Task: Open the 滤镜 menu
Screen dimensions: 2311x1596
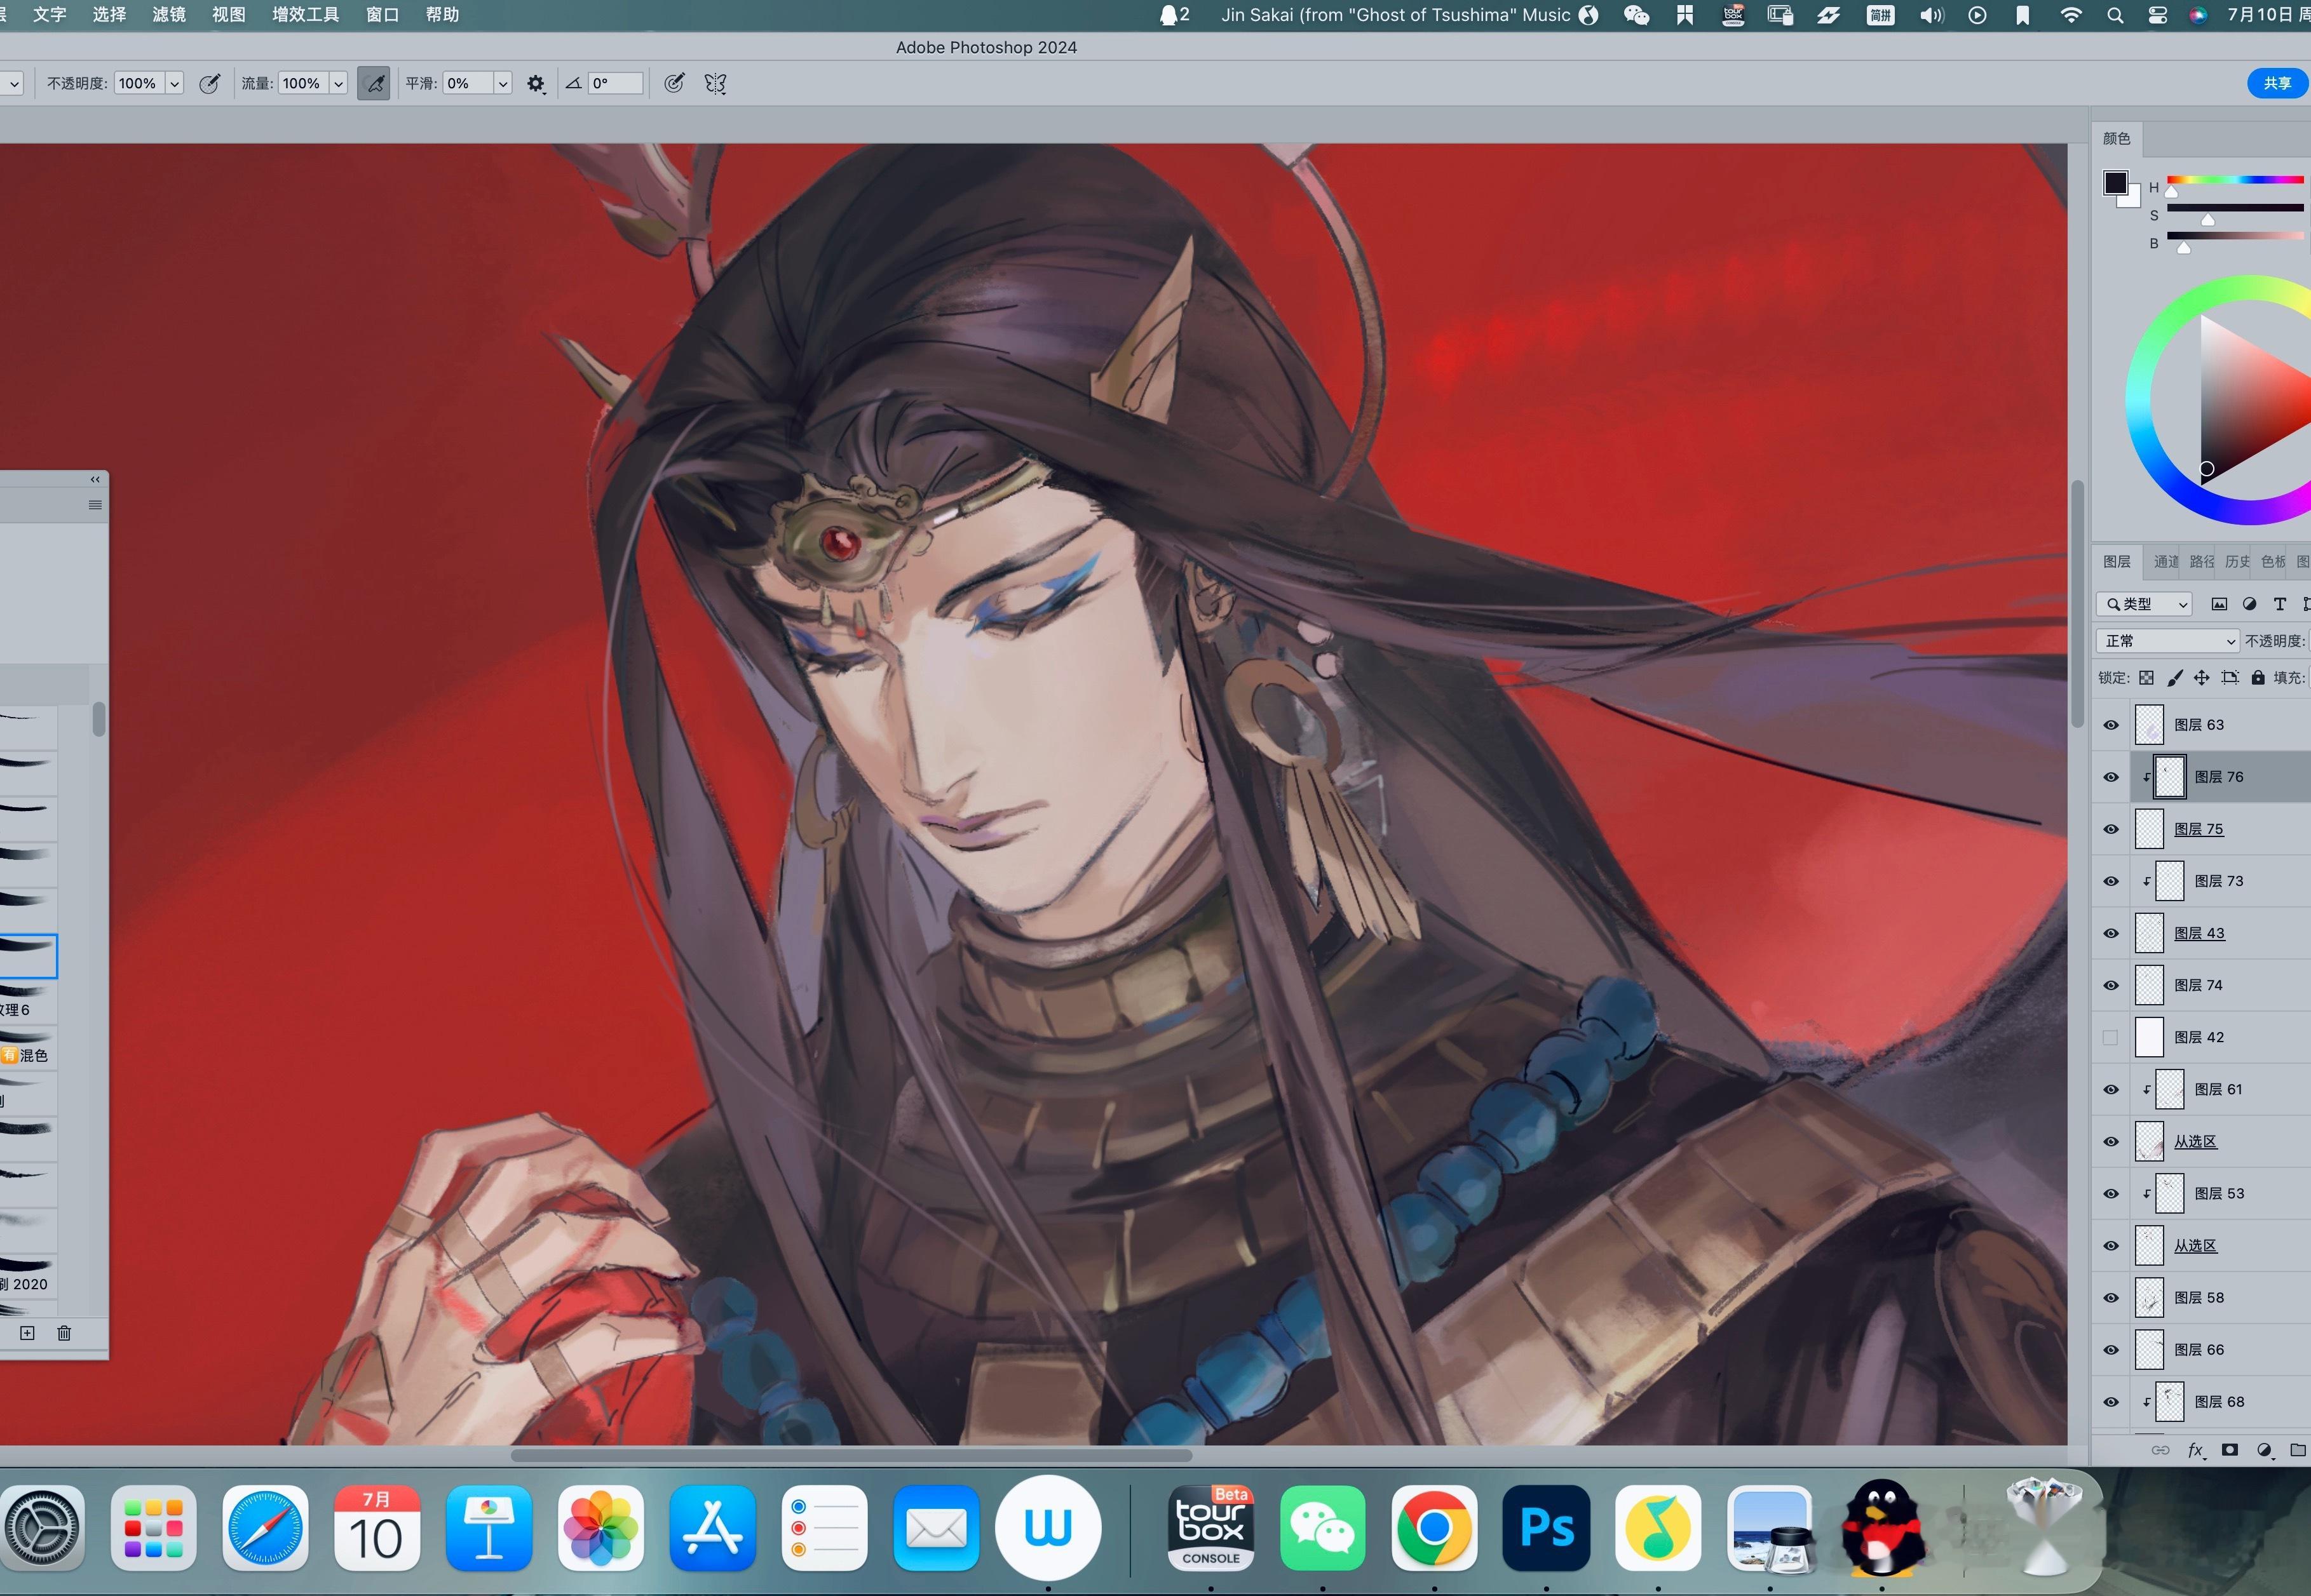Action: pyautogui.click(x=169, y=15)
